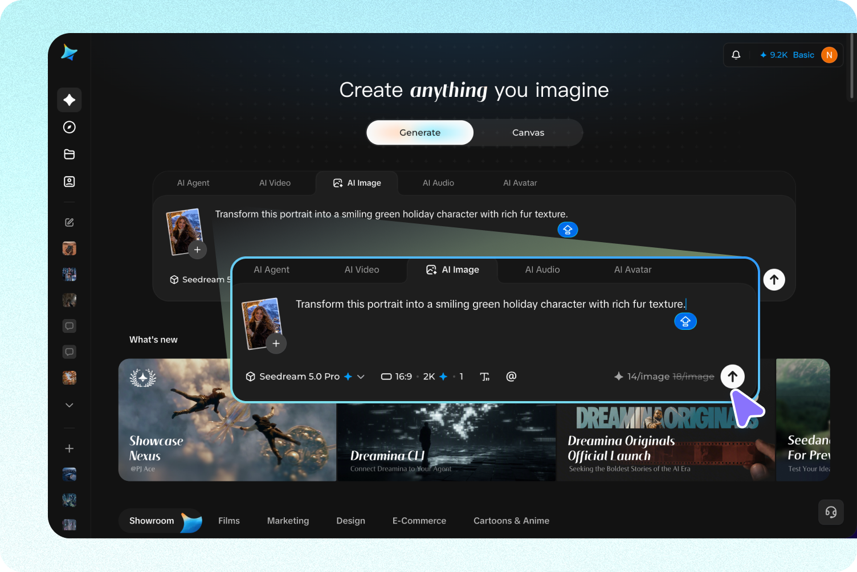Click the Basic plan label

pos(803,55)
